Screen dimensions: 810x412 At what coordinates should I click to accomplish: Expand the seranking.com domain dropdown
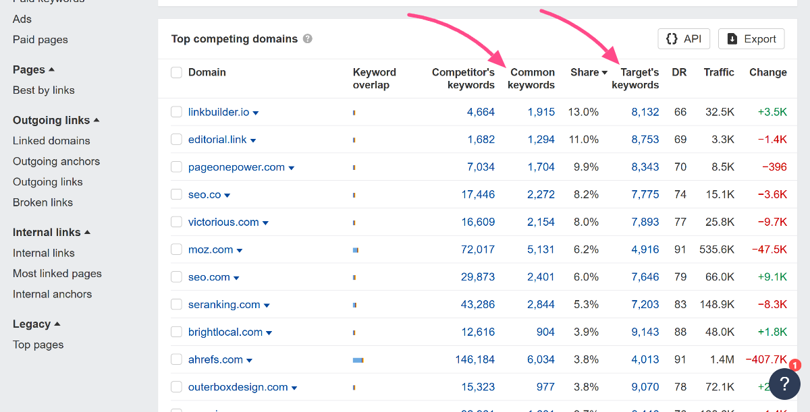pos(267,306)
